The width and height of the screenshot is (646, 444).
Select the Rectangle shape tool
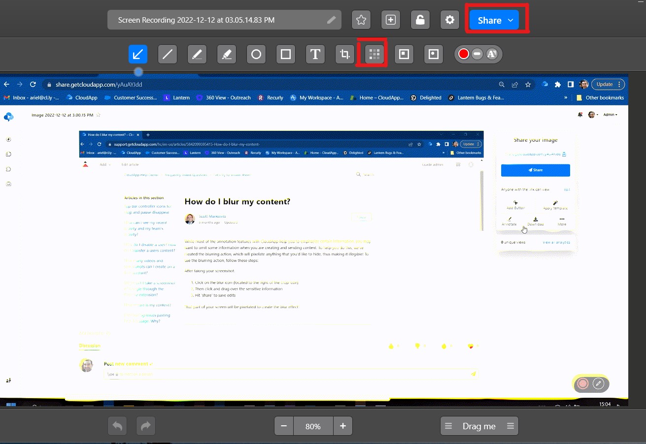[286, 54]
